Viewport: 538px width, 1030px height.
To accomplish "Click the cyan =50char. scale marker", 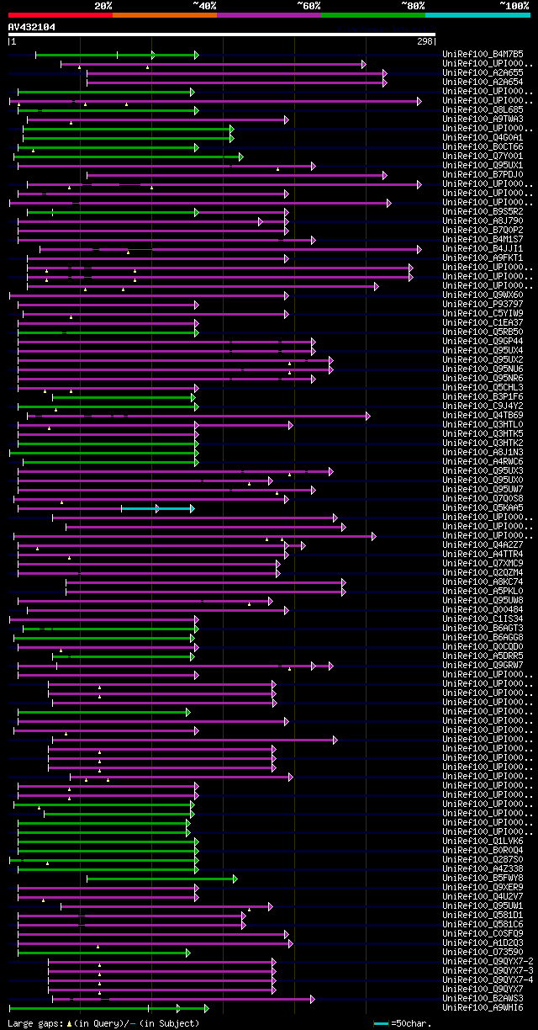I will [x=382, y=1023].
